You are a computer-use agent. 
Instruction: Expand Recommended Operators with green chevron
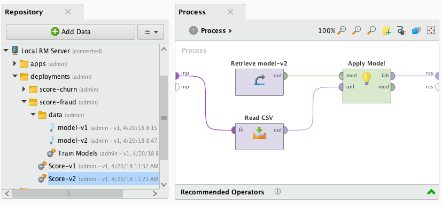(431, 192)
